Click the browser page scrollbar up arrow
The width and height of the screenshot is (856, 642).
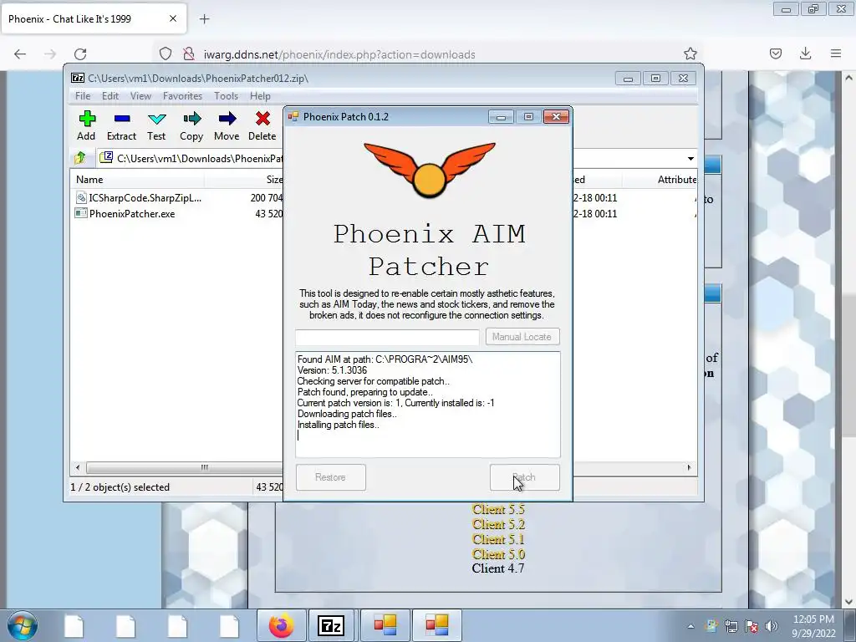click(x=849, y=78)
